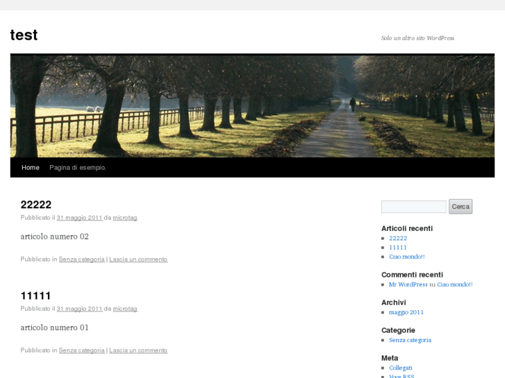
Task: Open the date link under post 22222
Action: (80, 218)
